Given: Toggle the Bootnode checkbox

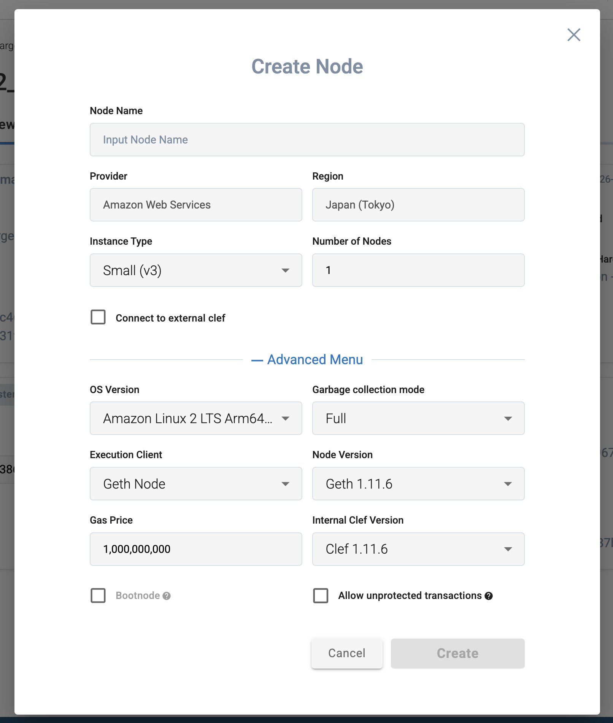Looking at the screenshot, I should [x=98, y=596].
